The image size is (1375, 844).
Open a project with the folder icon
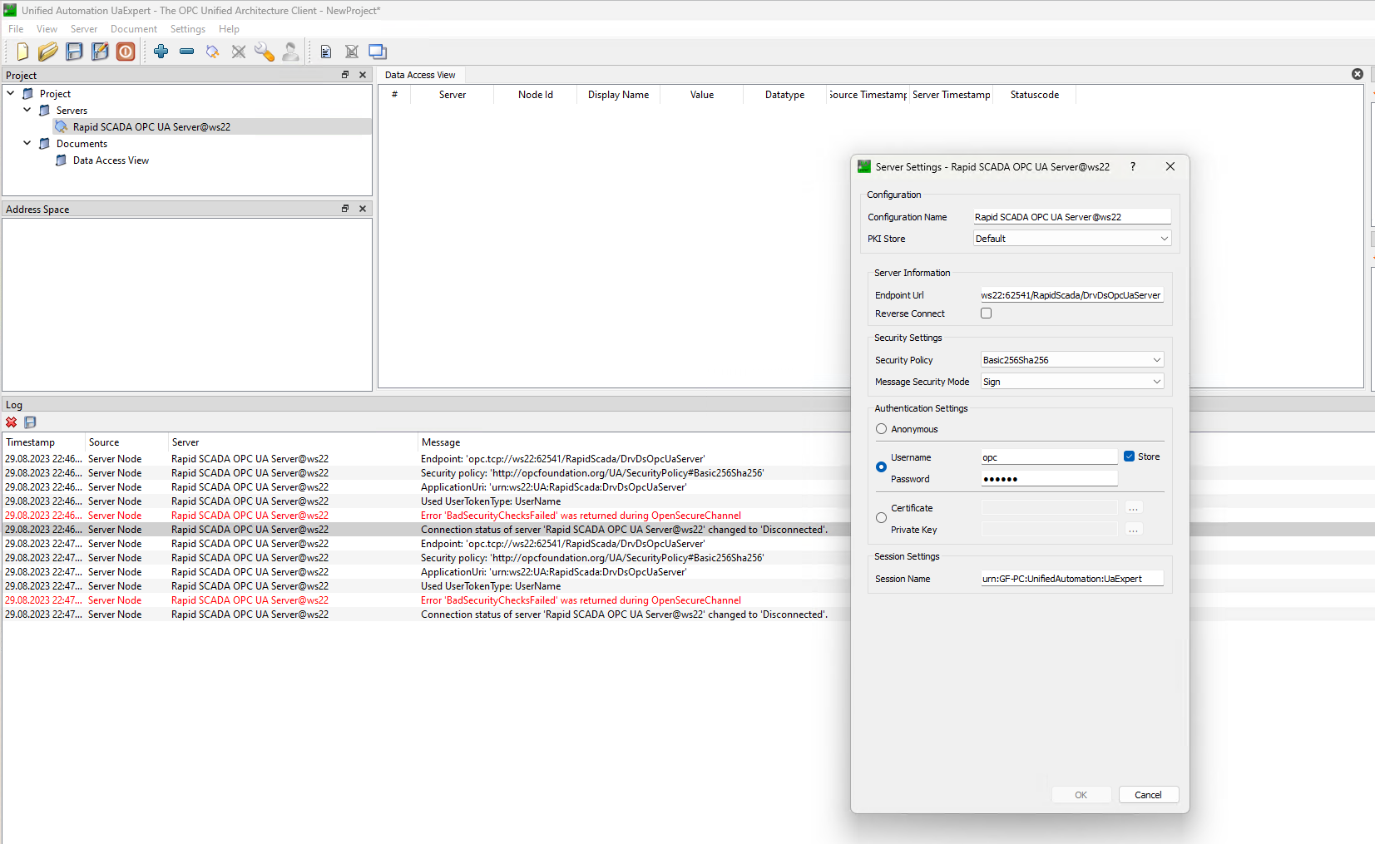(48, 52)
